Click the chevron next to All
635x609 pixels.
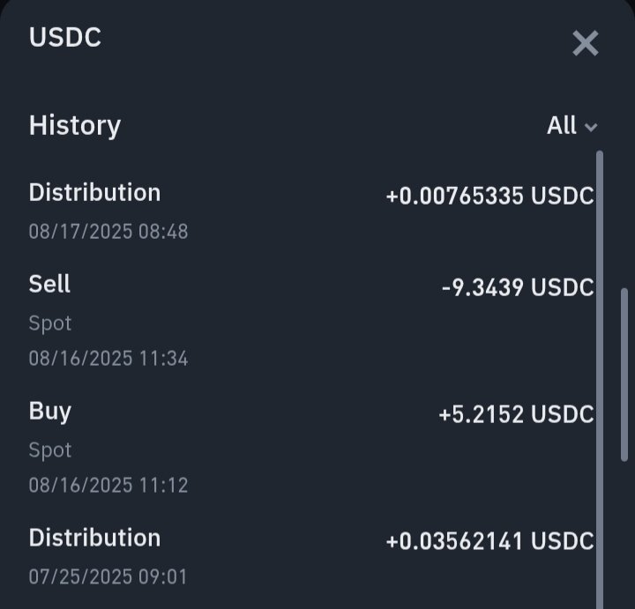point(591,128)
